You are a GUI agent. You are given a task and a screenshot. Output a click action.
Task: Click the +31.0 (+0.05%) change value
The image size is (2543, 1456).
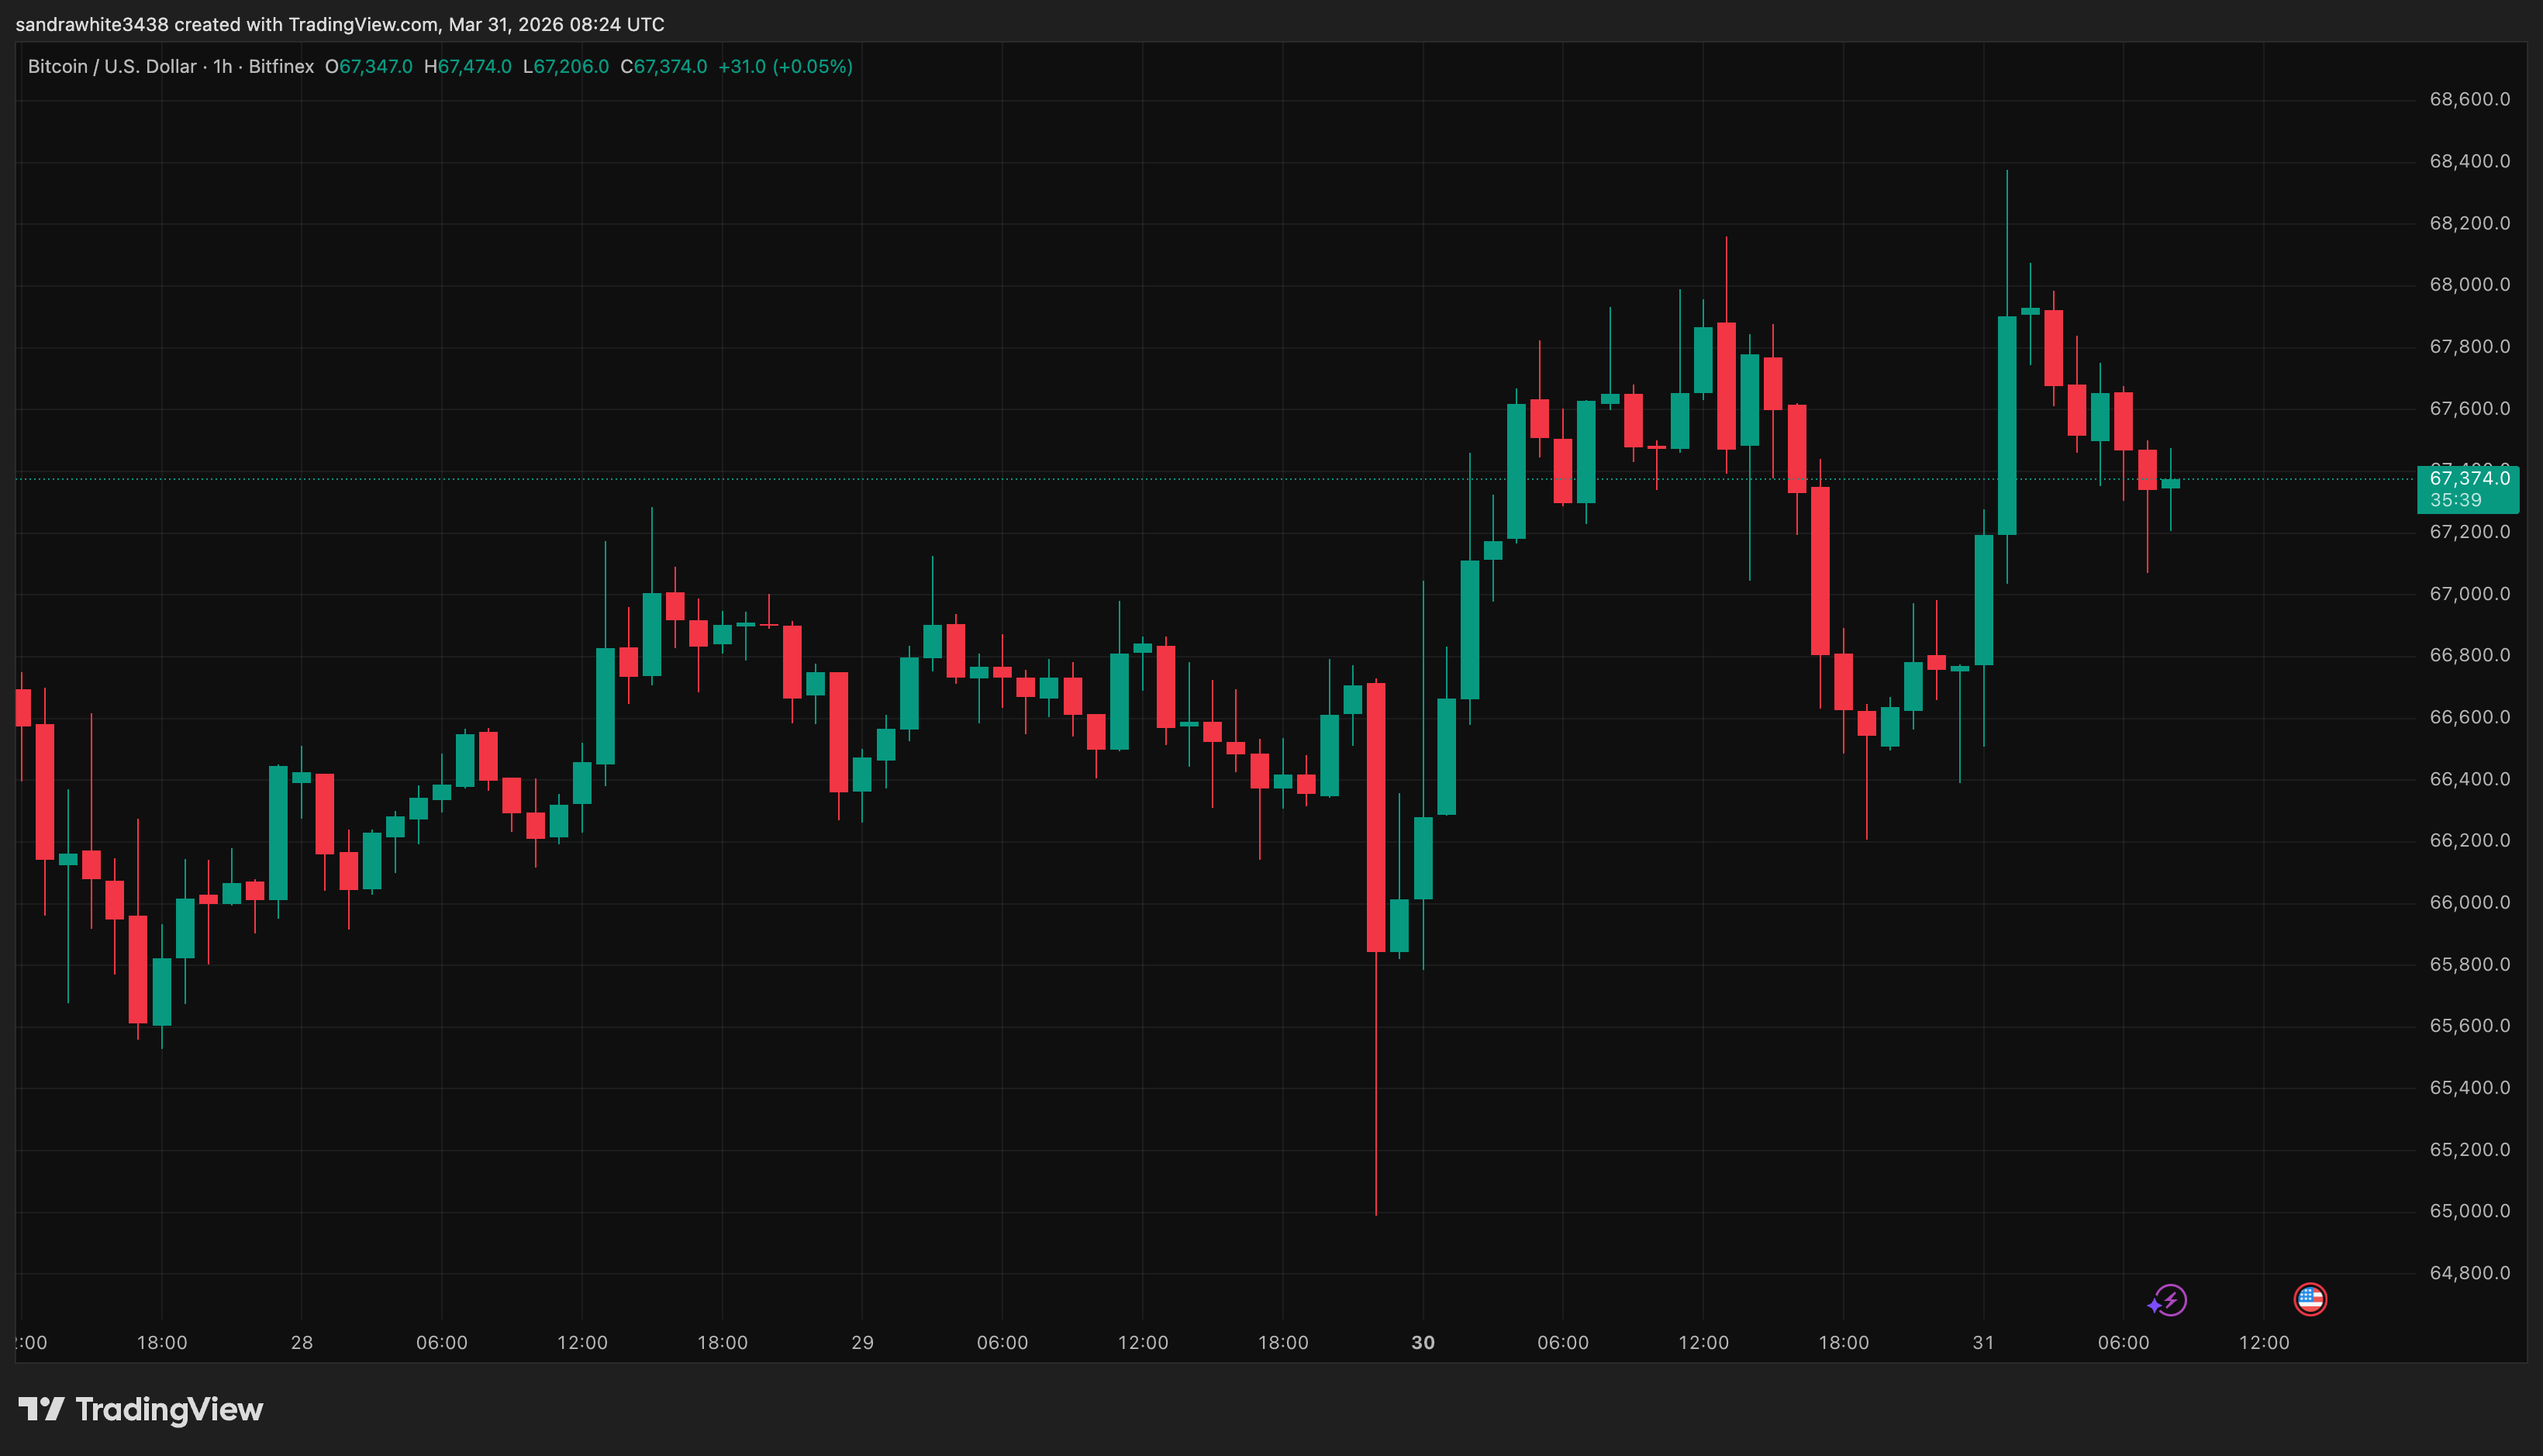click(x=785, y=67)
